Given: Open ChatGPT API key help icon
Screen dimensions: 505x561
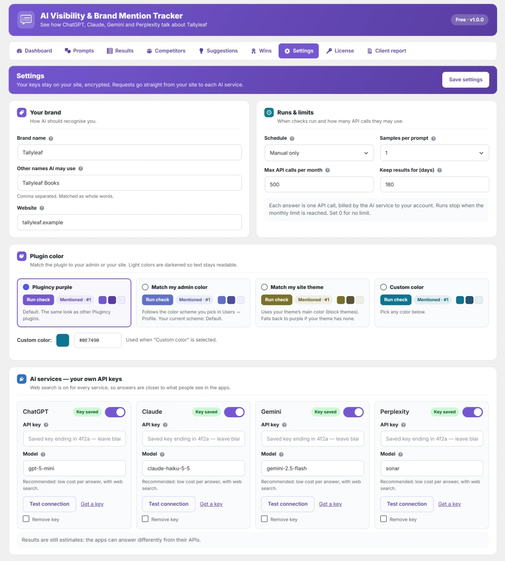Looking at the screenshot, I should tap(46, 425).
